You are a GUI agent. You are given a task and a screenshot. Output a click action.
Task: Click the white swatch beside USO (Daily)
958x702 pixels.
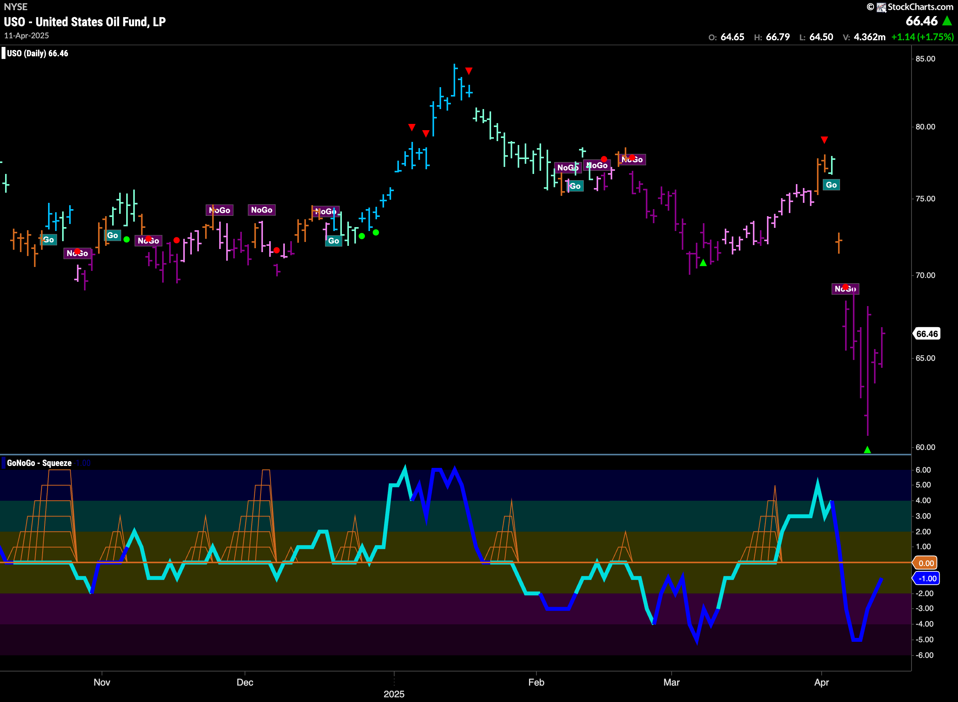coord(4,53)
